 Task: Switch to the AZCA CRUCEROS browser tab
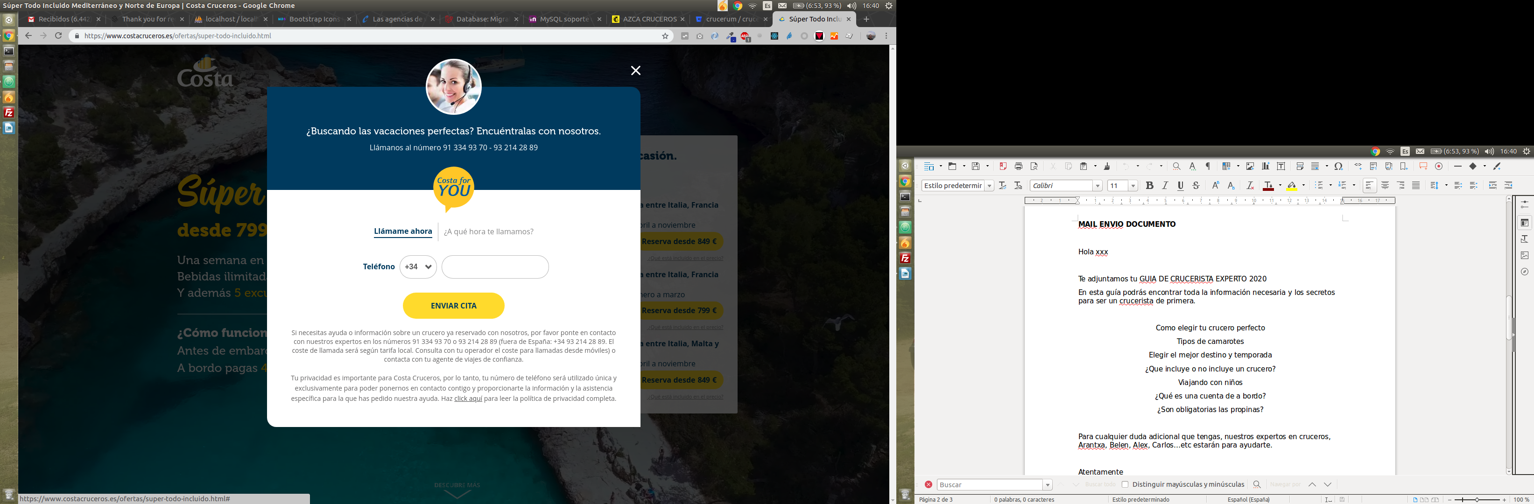[x=648, y=19]
